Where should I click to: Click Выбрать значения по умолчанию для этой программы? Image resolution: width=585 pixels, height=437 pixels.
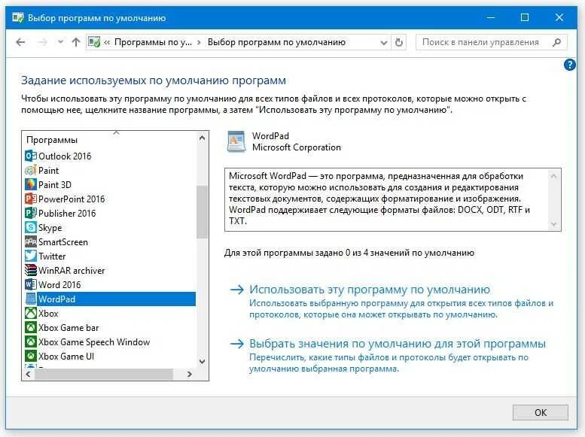tap(398, 344)
